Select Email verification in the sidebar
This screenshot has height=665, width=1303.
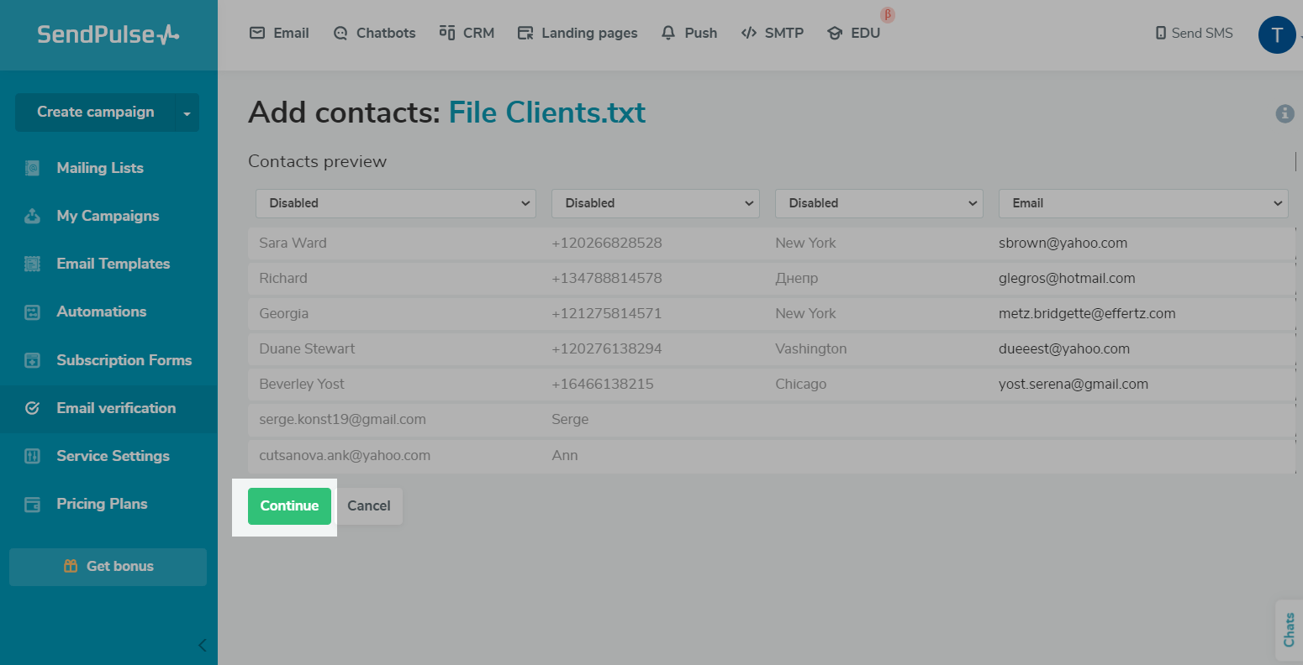116,408
